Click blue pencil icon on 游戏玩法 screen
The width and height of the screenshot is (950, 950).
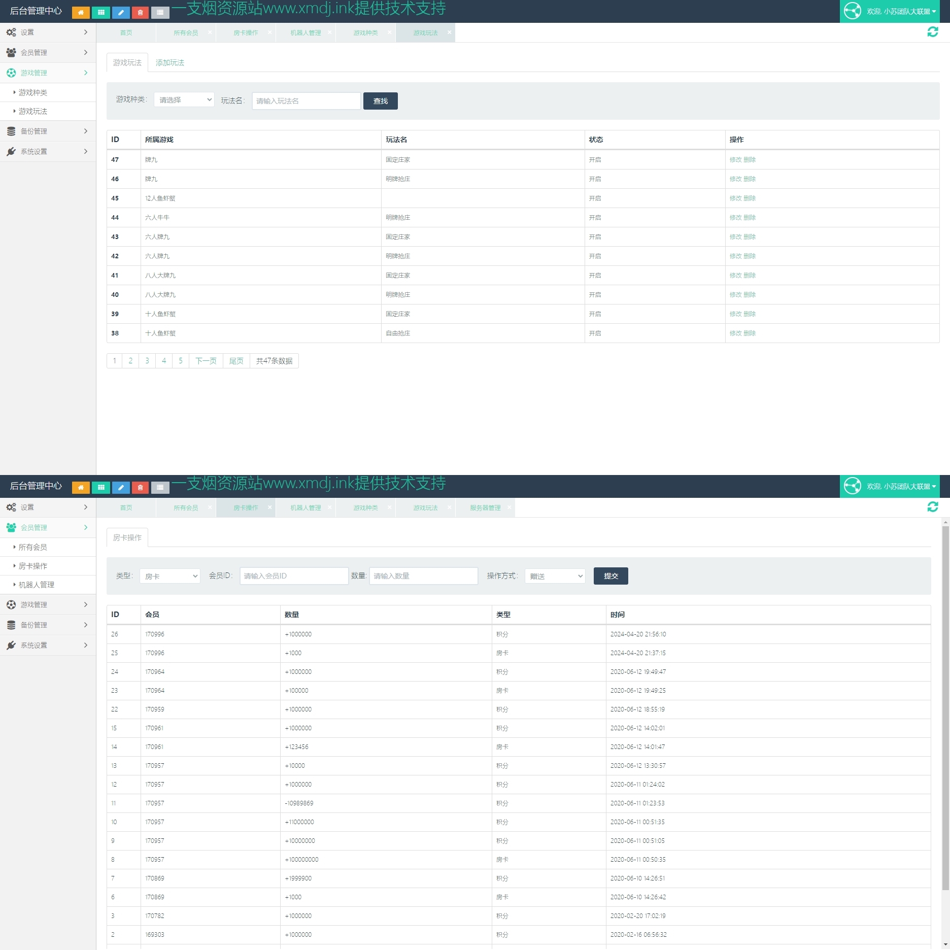coord(121,12)
